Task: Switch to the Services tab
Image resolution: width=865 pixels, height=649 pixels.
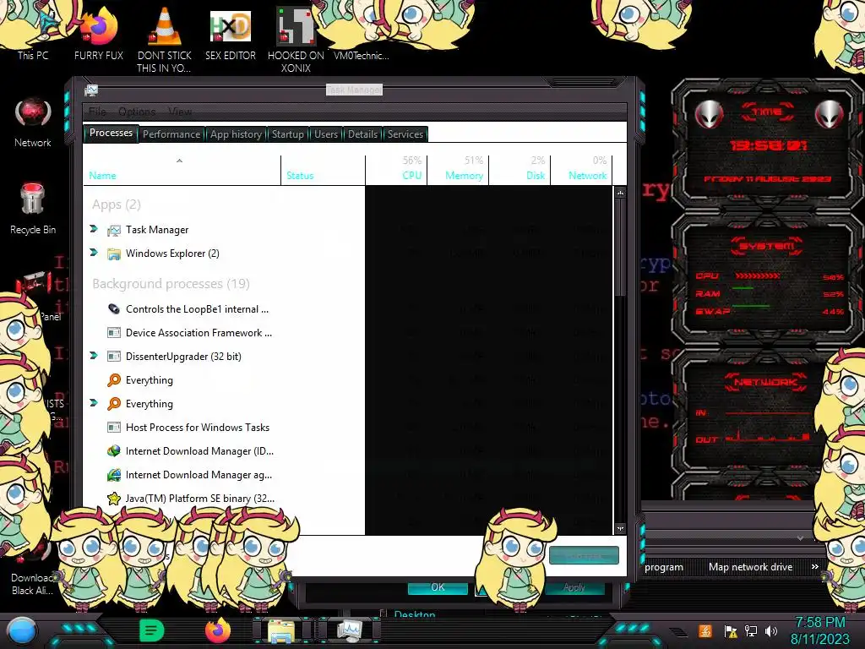Action: [405, 134]
